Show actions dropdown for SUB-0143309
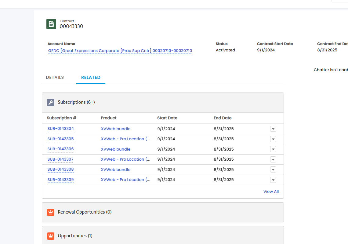 click(273, 180)
